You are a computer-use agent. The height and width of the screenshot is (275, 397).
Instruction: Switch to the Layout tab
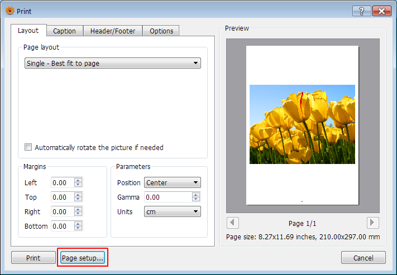pos(28,31)
